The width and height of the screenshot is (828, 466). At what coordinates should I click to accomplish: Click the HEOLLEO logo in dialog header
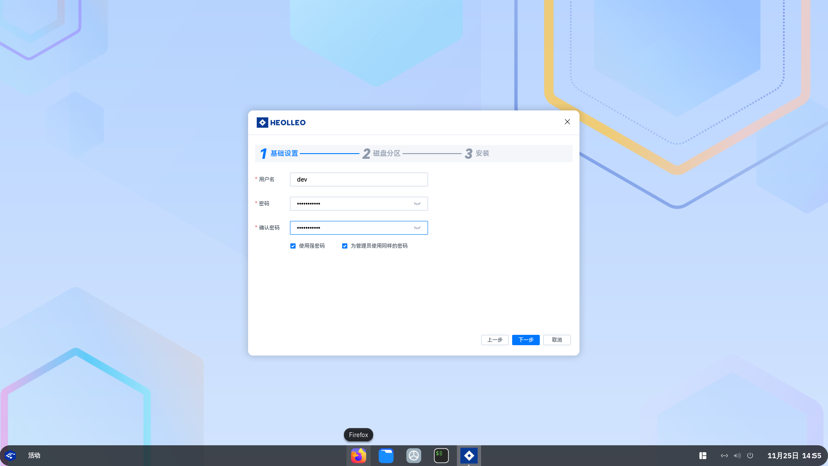[x=281, y=123]
